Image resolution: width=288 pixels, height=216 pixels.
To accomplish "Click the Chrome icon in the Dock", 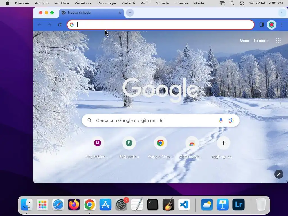I will pos(90,204).
